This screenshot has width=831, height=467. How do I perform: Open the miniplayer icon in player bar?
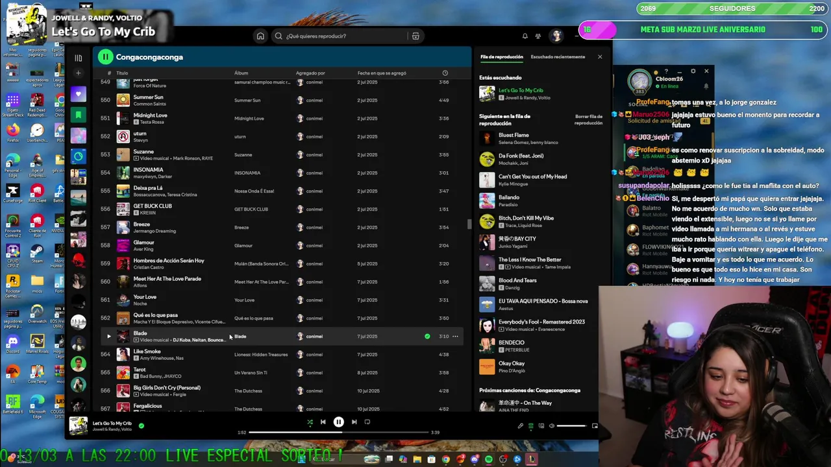[595, 426]
